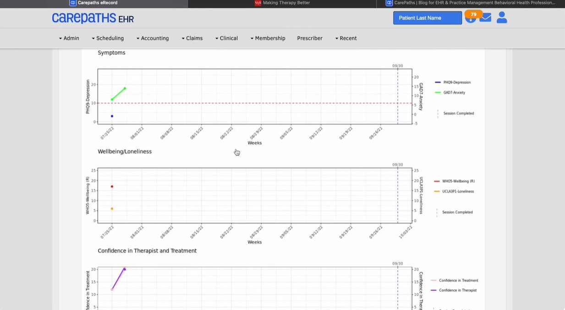
Task: Switch to Making Therapy Better browser tab
Action: coord(286,3)
